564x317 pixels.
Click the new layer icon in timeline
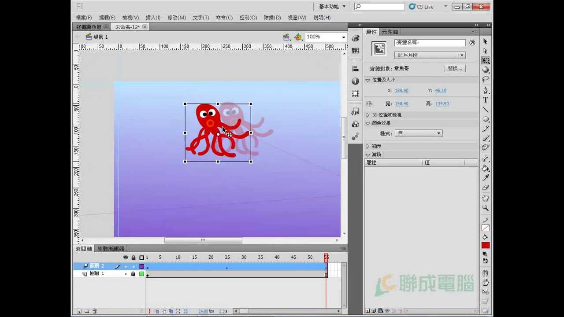point(79,311)
